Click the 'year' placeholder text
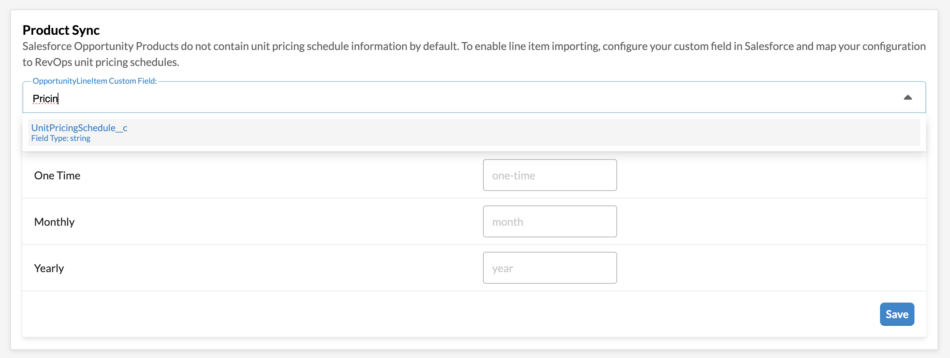Image resolution: width=950 pixels, height=358 pixels. coord(502,269)
